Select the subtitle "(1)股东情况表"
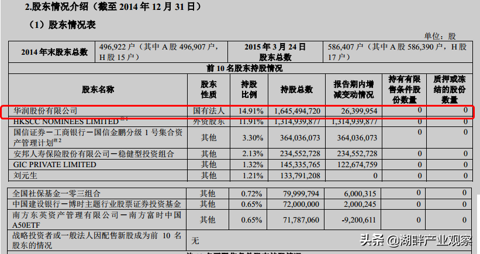This screenshot has height=254, width=480. click(63, 24)
